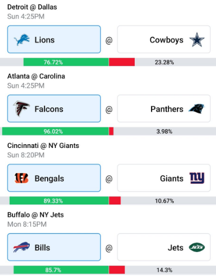
Task: Choose the Jets team name as pick
Action: (175, 248)
